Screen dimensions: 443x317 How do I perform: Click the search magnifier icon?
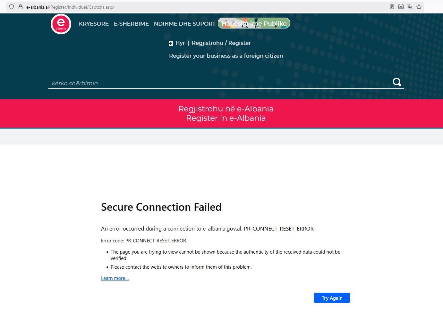(x=397, y=82)
